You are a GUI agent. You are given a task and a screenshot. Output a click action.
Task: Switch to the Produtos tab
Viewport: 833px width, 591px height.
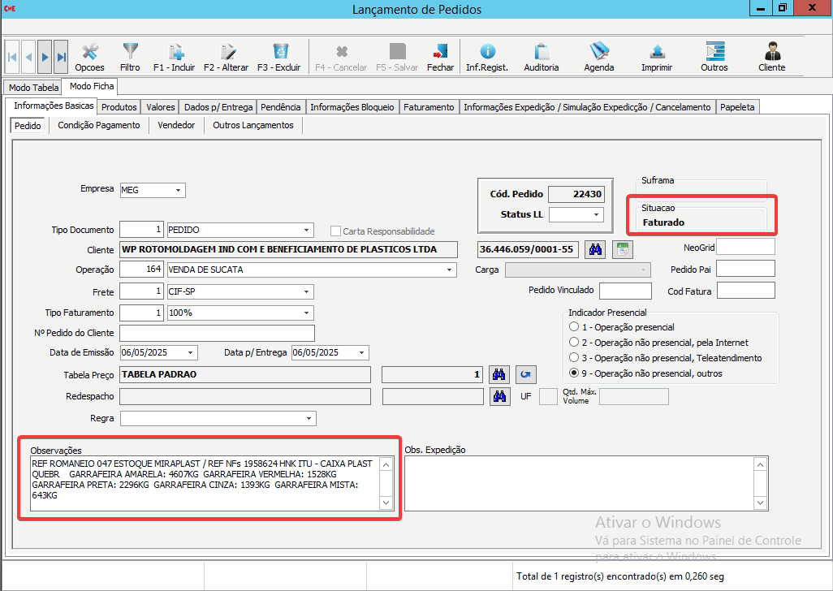119,107
